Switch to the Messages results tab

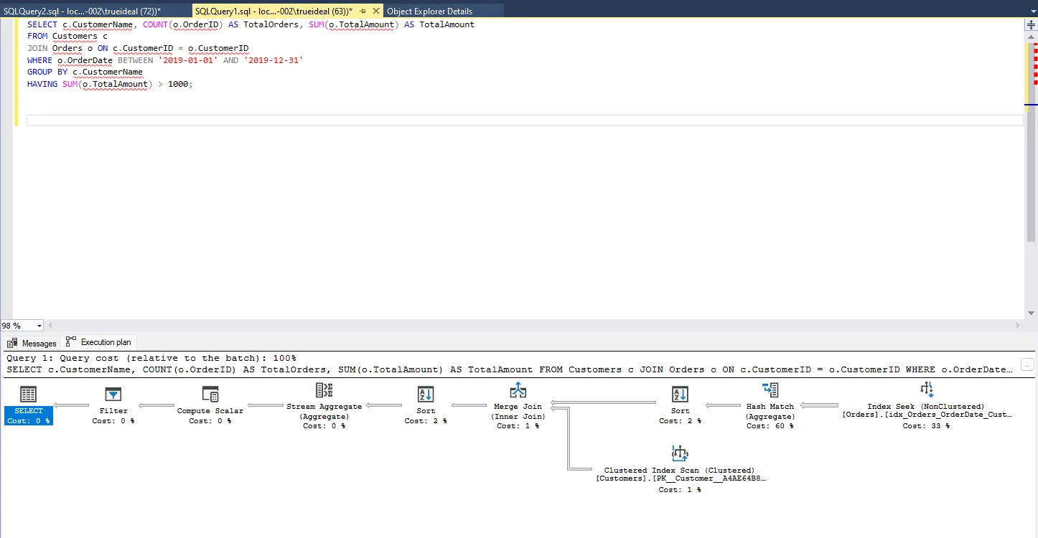[32, 343]
